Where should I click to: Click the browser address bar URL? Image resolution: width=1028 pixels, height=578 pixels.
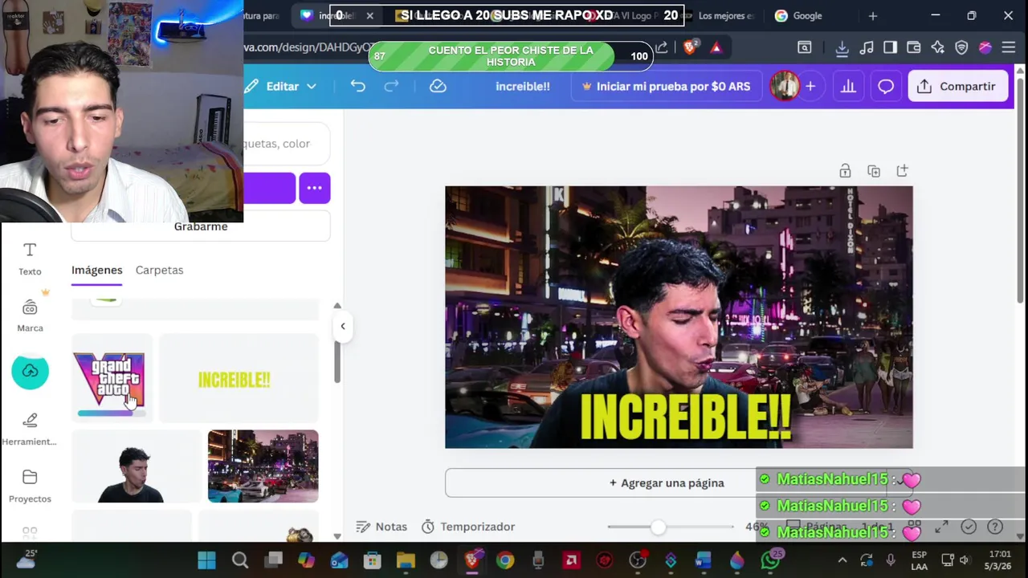point(308,47)
